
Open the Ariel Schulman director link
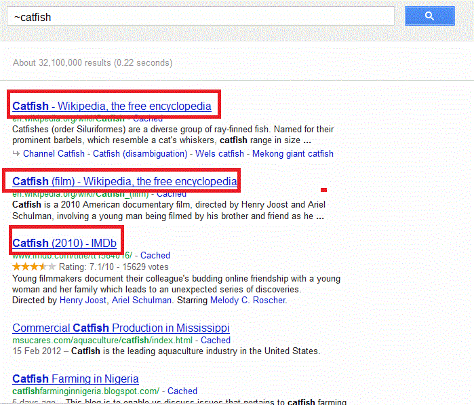(x=142, y=300)
